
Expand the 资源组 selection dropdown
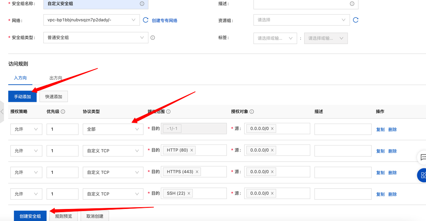click(301, 20)
